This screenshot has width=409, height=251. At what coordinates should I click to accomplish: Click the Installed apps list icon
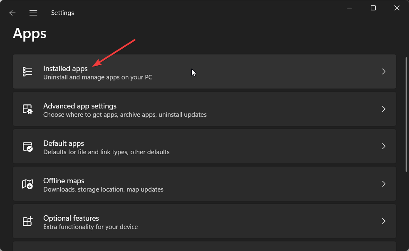pyautogui.click(x=27, y=71)
